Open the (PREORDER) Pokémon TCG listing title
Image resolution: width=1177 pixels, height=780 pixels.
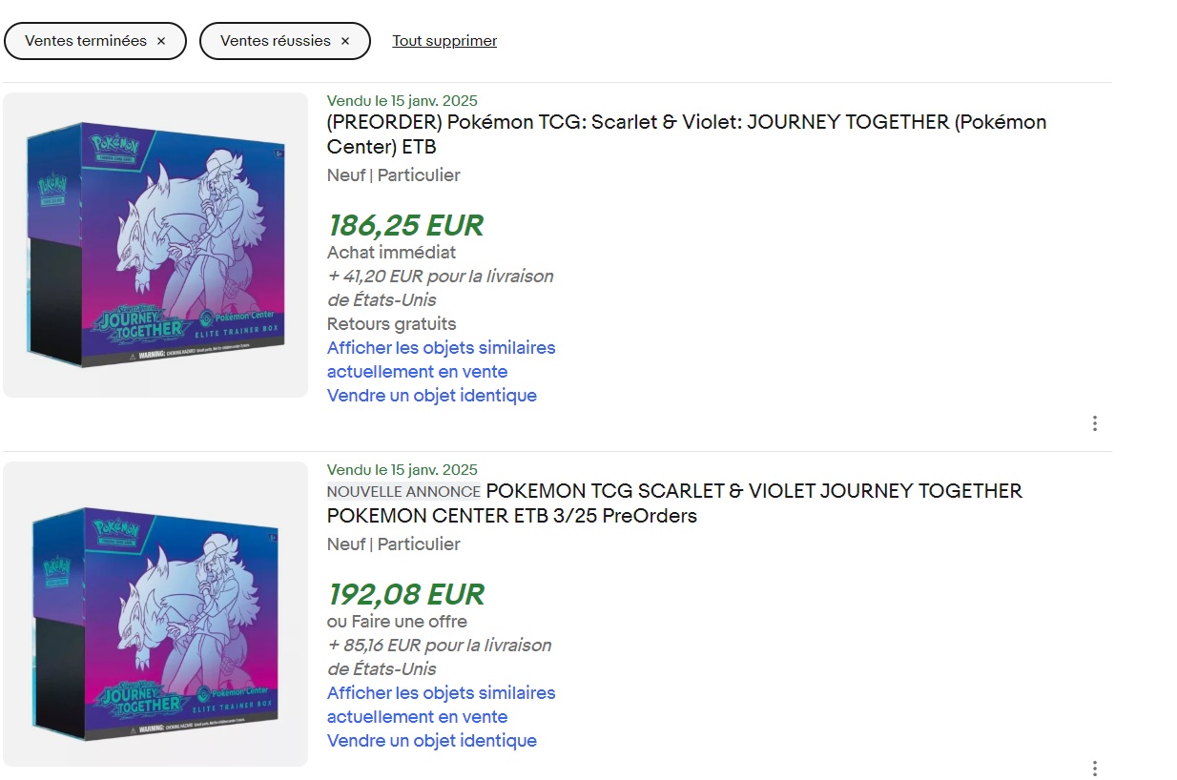pyautogui.click(x=687, y=134)
